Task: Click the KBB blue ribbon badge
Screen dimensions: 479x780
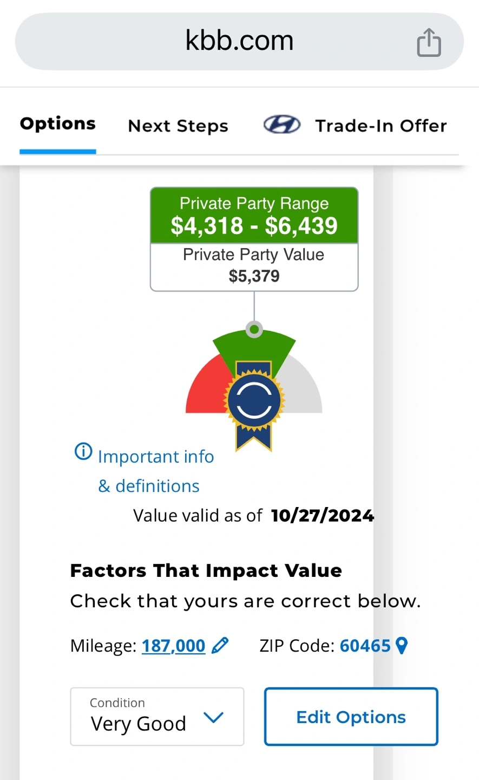Action: (x=254, y=404)
